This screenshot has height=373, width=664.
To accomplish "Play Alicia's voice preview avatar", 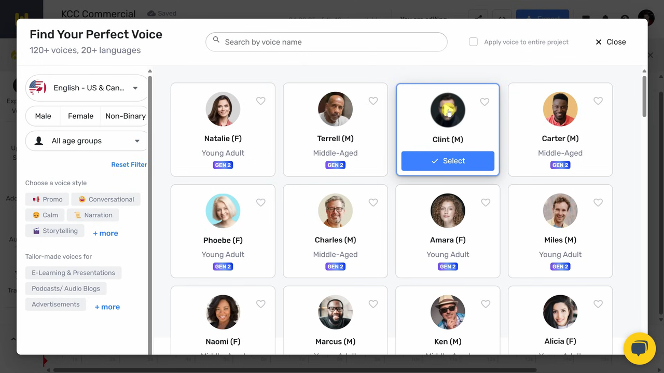I will [x=560, y=312].
